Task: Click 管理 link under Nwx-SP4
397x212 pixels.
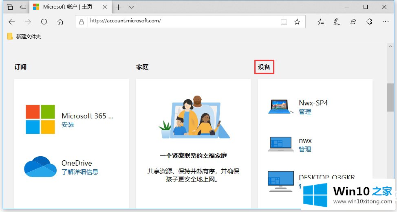Action: [x=305, y=111]
